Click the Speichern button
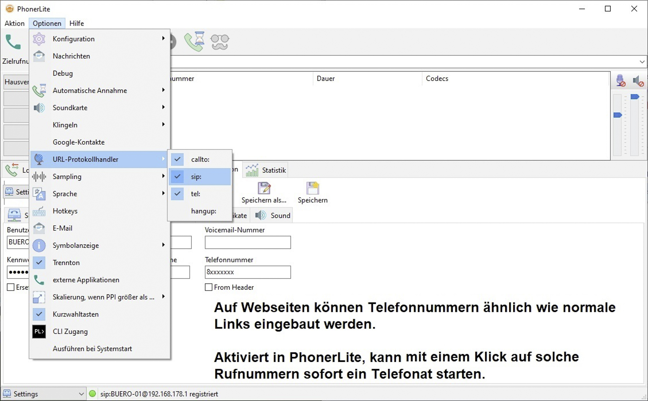Screen dimensions: 648x401 313,192
